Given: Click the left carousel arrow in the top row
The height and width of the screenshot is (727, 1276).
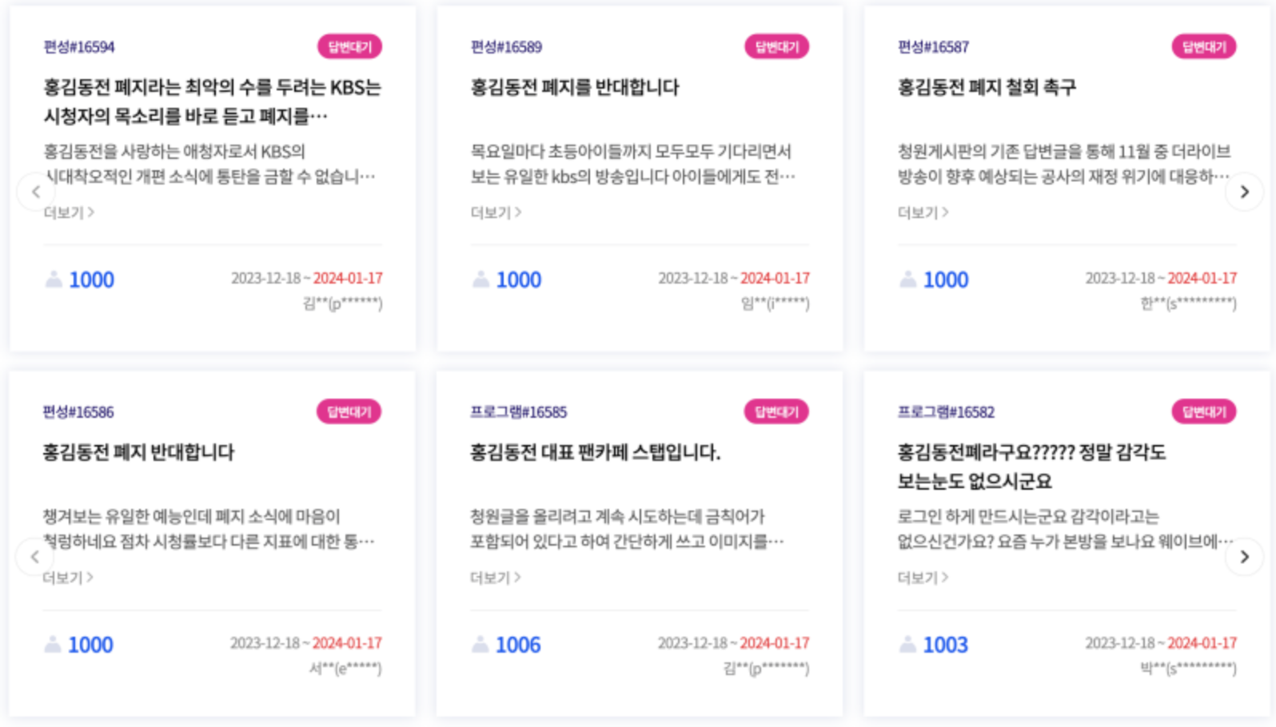Looking at the screenshot, I should [x=35, y=192].
